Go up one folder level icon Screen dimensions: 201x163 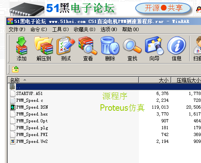[x=15, y=69]
